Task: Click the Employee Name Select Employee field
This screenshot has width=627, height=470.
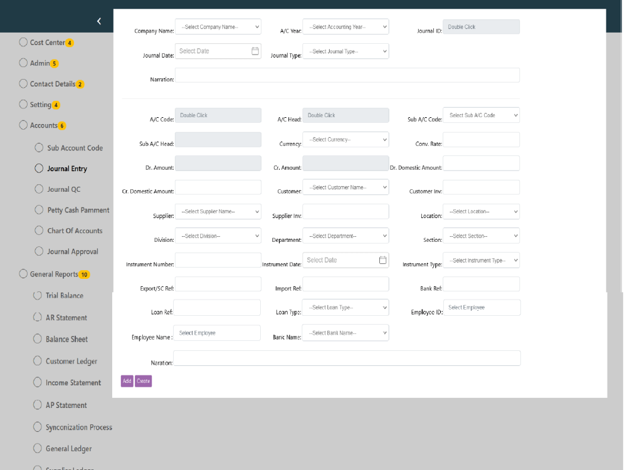Action: [x=217, y=333]
